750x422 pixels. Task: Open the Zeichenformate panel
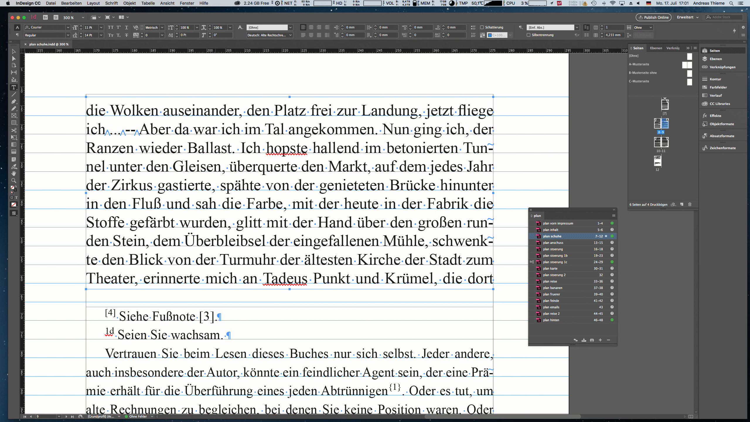(x=722, y=148)
